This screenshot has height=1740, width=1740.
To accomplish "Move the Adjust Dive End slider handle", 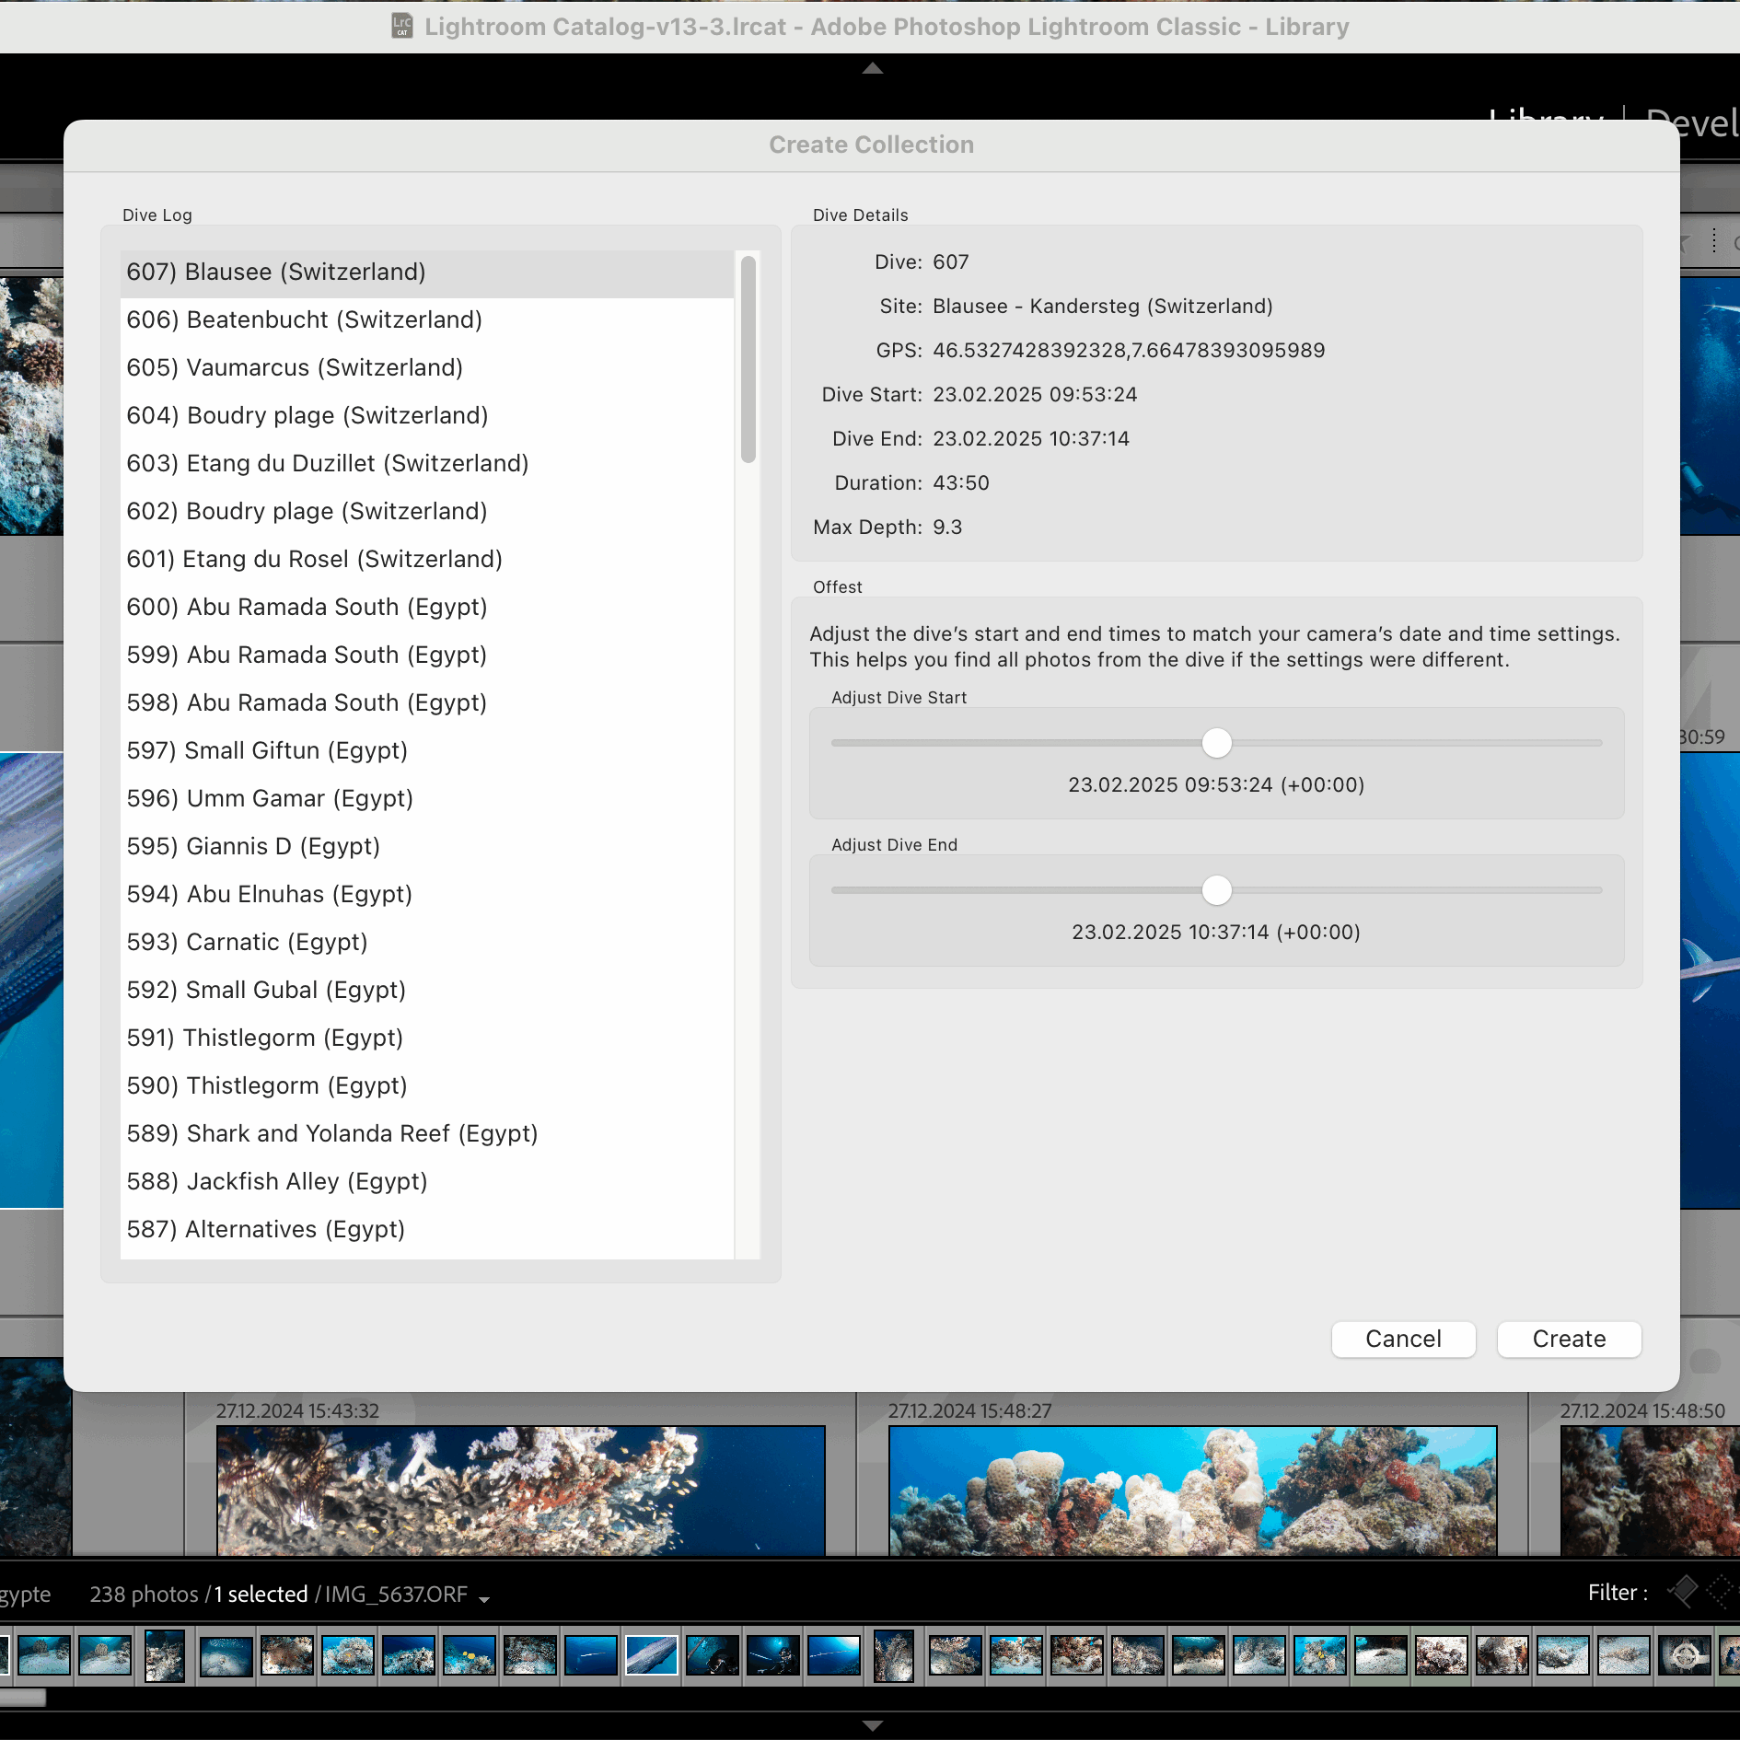I will (x=1216, y=889).
